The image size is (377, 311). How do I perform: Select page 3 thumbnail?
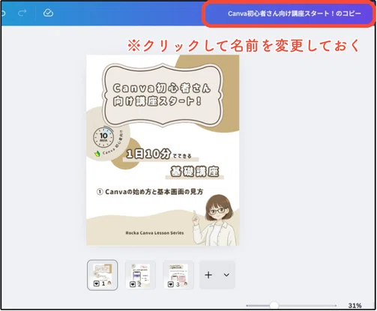click(x=178, y=275)
